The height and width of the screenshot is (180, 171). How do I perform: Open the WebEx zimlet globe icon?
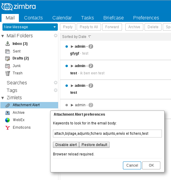point(8,120)
